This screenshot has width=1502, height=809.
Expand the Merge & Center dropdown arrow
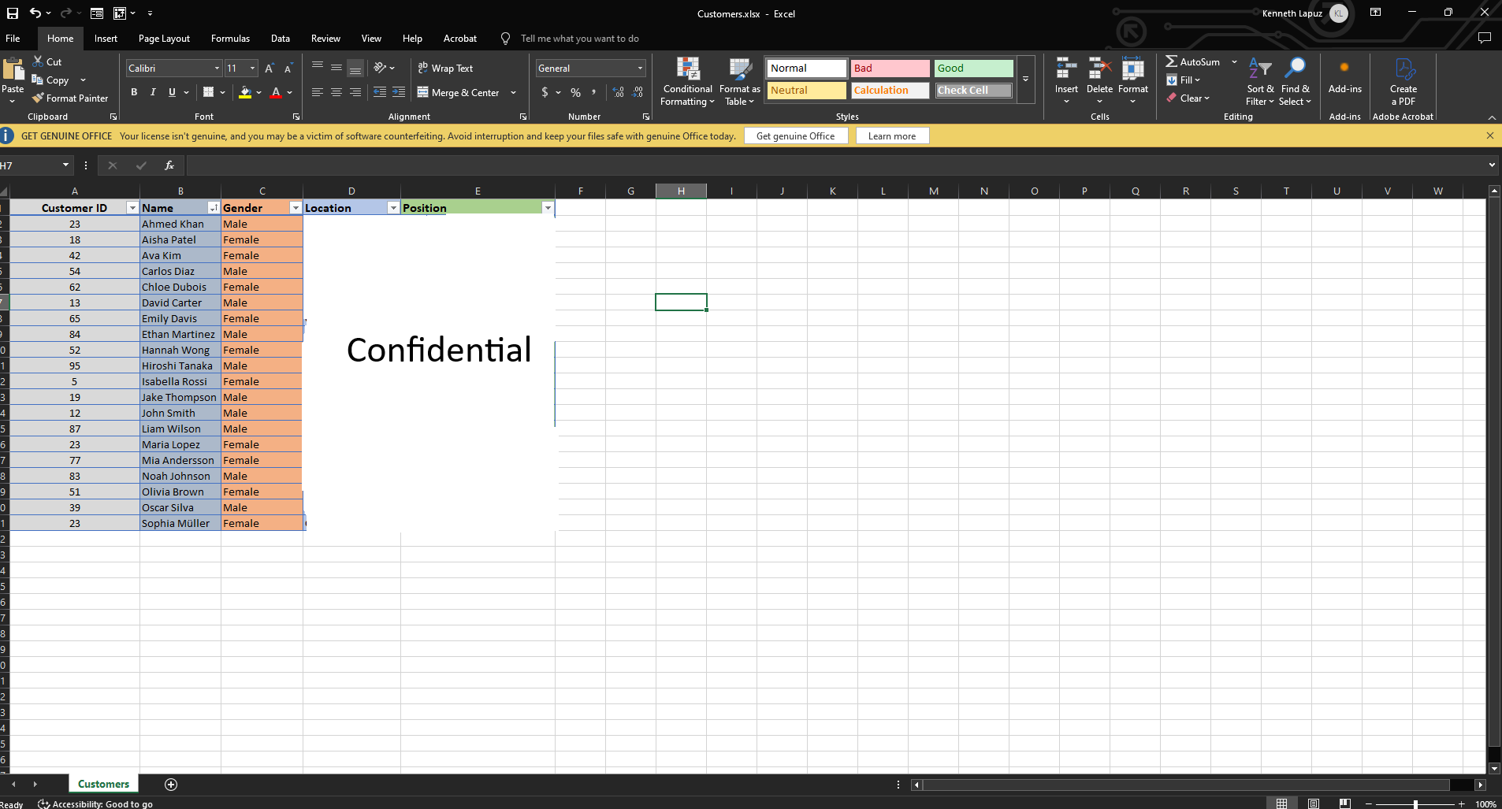pyautogui.click(x=514, y=92)
